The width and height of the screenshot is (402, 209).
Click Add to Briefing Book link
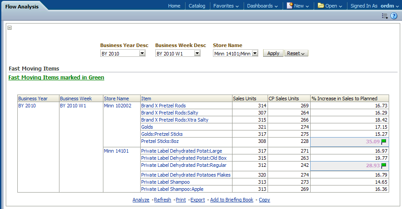coord(232,200)
